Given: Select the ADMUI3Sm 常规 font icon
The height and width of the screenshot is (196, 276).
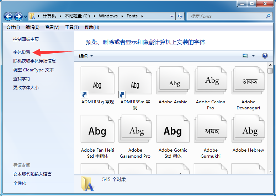Looking at the screenshot, I should coord(135,82).
